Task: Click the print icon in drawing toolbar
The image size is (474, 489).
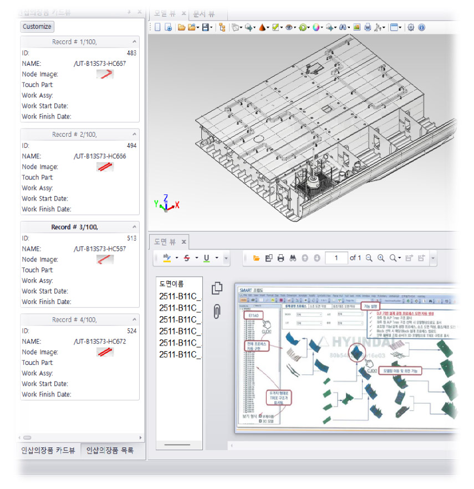Action: [281, 258]
